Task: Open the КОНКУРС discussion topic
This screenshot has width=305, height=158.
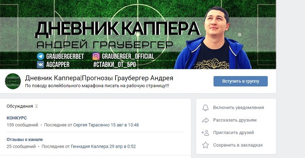Action: (x=17, y=118)
